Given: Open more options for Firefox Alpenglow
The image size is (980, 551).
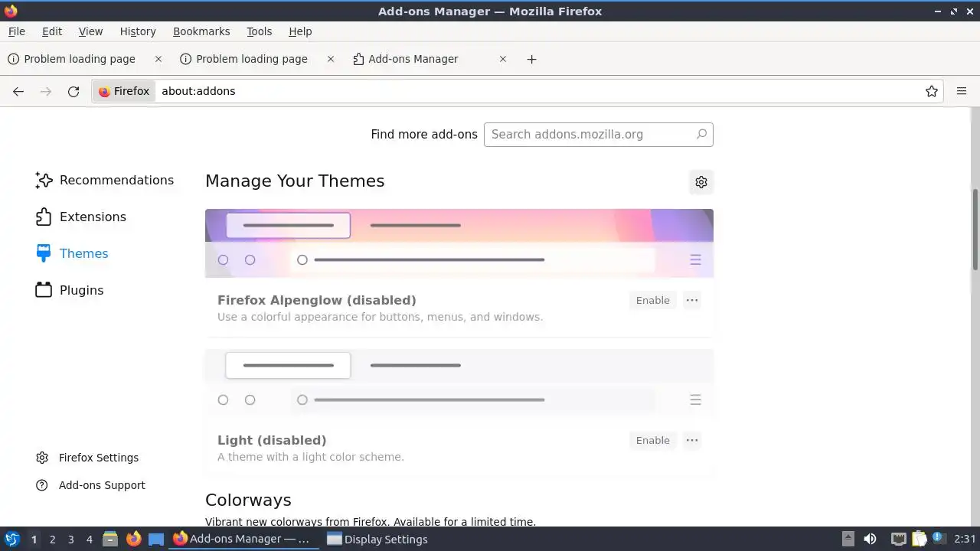Looking at the screenshot, I should pos(692,300).
